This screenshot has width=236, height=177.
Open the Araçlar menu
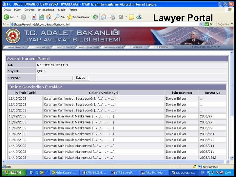pos(62,10)
